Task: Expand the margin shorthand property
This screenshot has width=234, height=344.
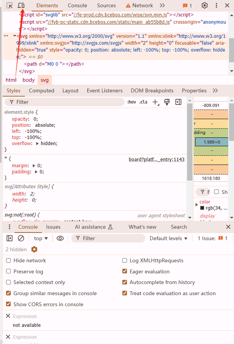Action: (x=34, y=166)
